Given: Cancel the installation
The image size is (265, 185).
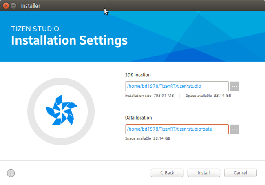Looking at the screenshot, I should click(x=240, y=173).
